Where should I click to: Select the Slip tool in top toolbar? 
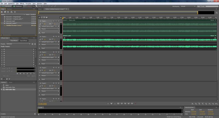[x=40, y=6]
